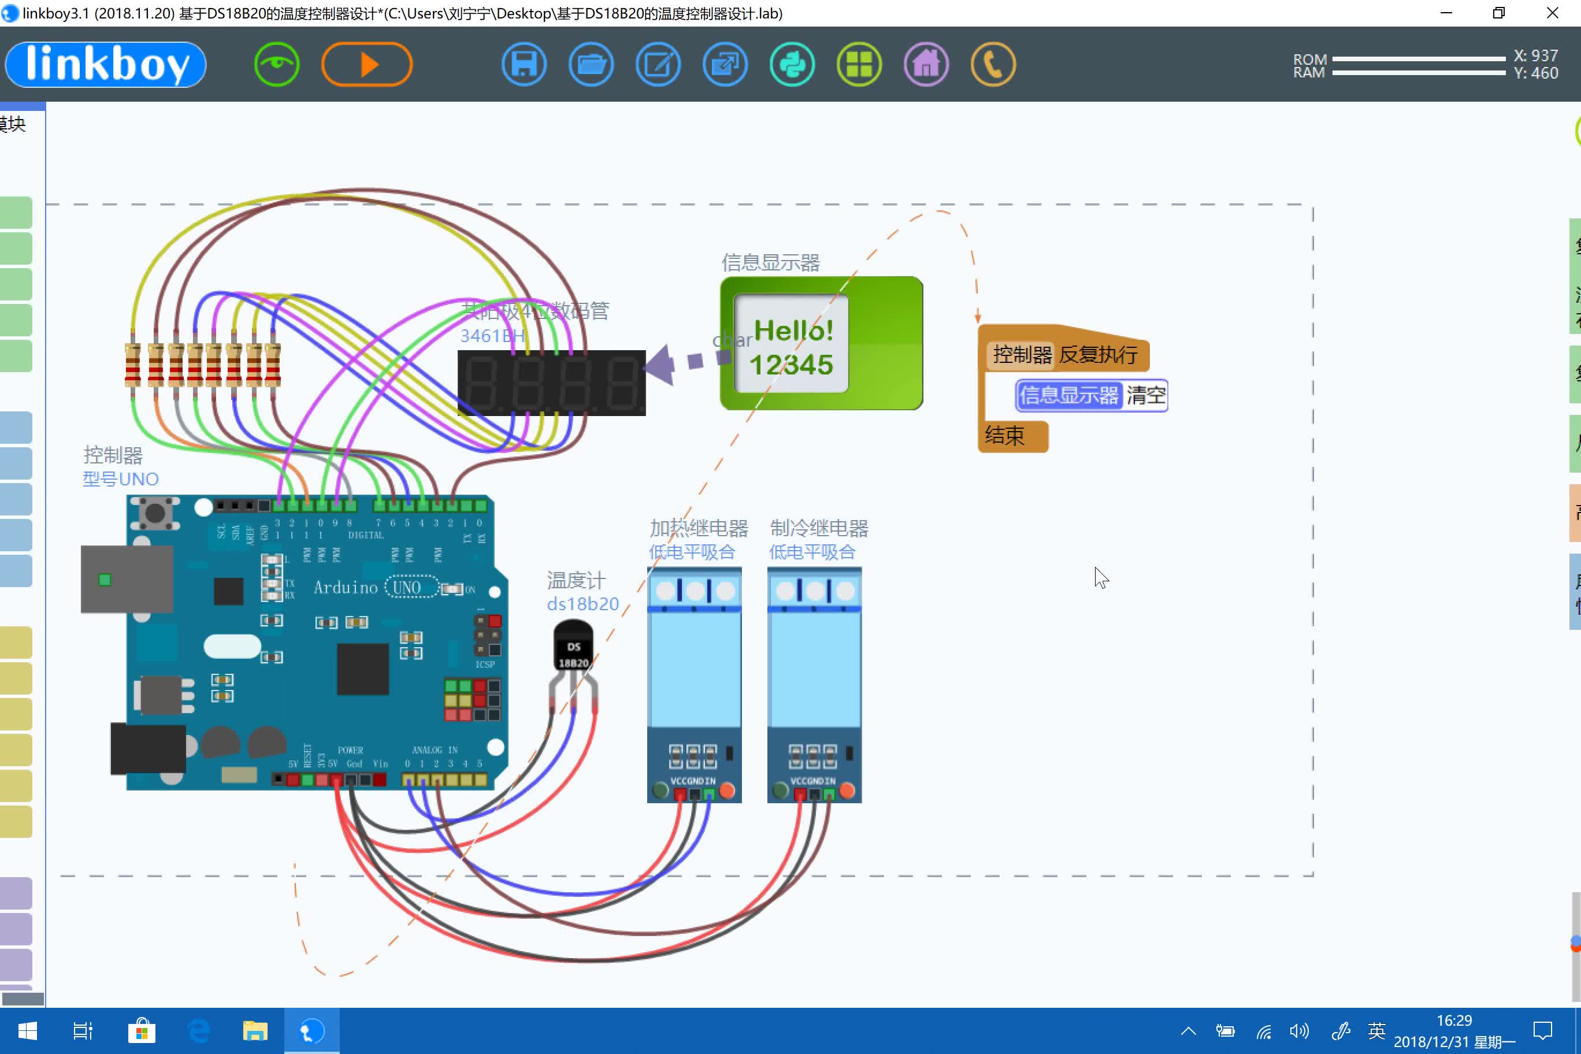Viewport: 1581px width, 1054px height.
Task: Run simulation with the orange play button
Action: pyautogui.click(x=367, y=65)
